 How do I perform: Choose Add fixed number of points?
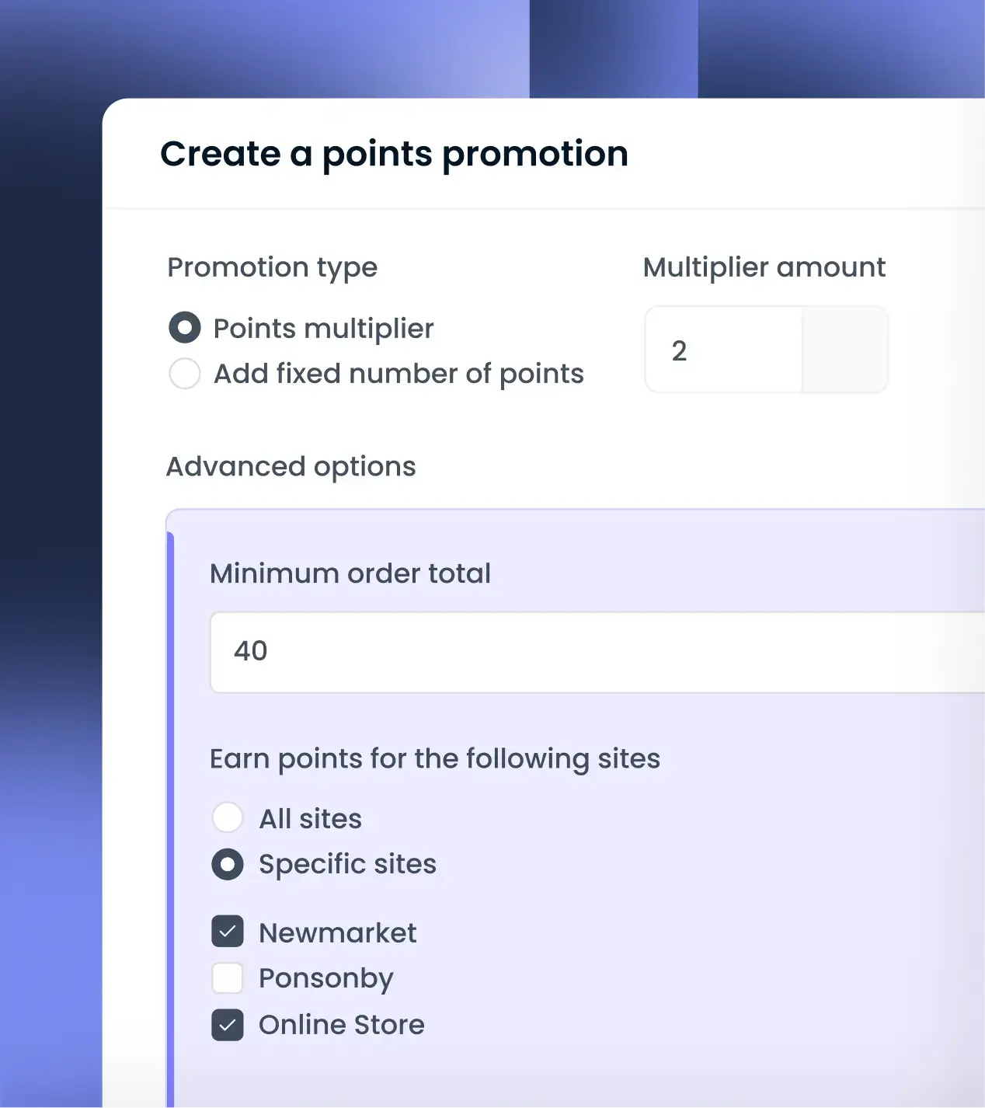(184, 374)
